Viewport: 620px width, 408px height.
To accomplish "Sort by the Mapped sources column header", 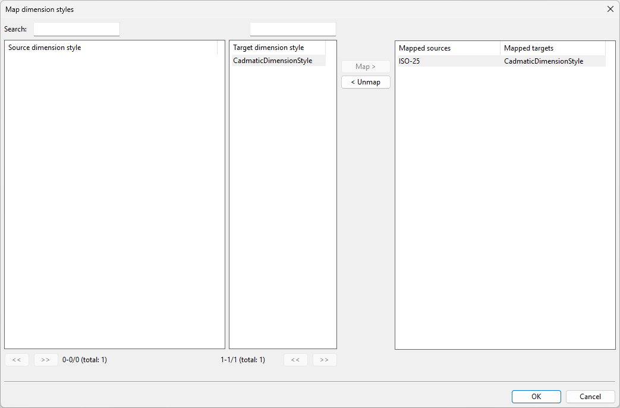I will coord(447,48).
